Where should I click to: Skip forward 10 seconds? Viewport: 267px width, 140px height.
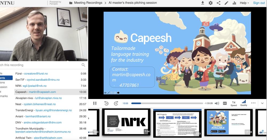116,103
